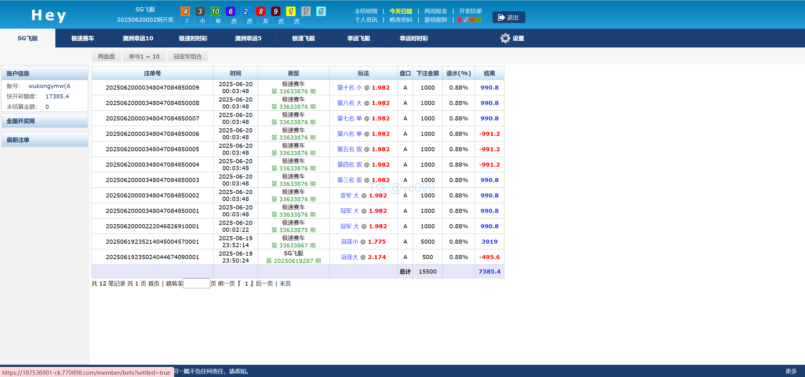Open the 冠亚军组合 sub-tab
The height and width of the screenshot is (377, 805).
[187, 57]
